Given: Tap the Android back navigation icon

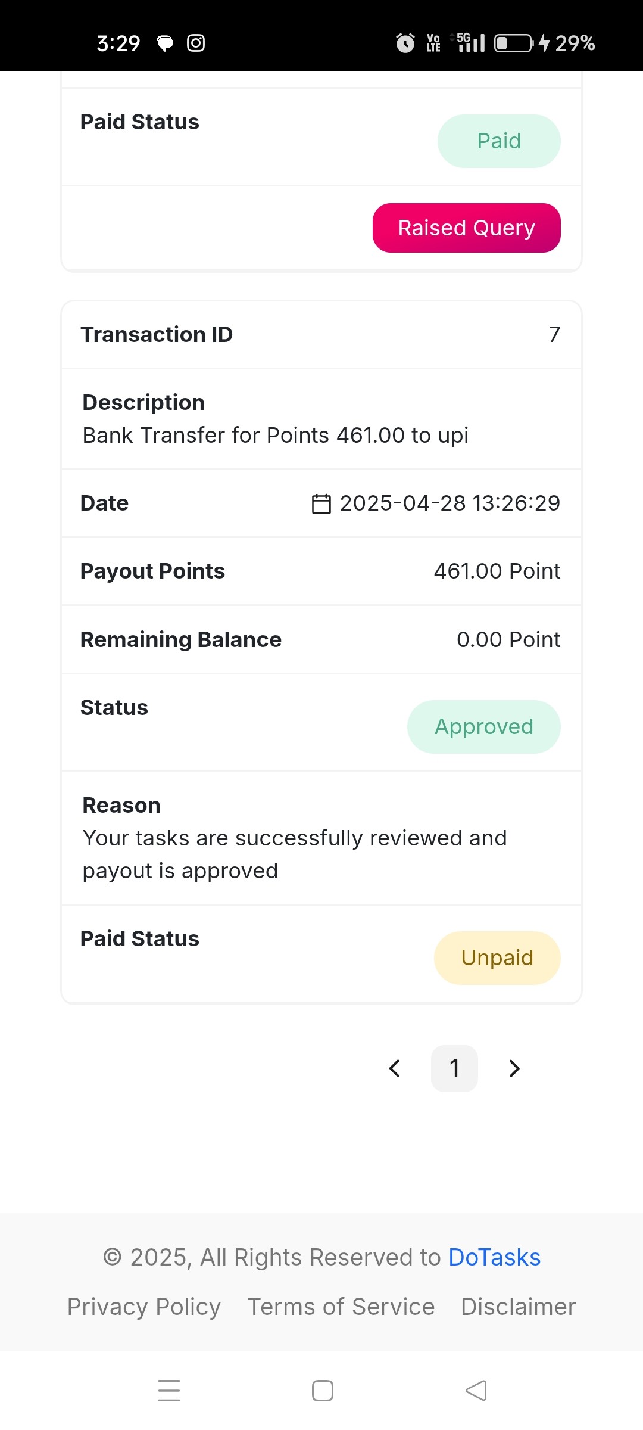Looking at the screenshot, I should point(476,1391).
